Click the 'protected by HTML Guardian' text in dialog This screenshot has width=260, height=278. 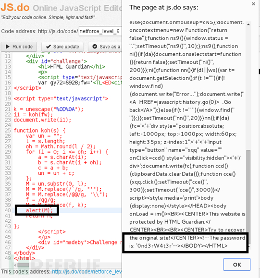coord(167,222)
